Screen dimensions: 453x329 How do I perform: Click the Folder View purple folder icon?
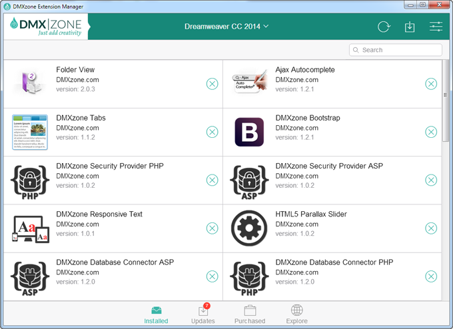point(31,83)
